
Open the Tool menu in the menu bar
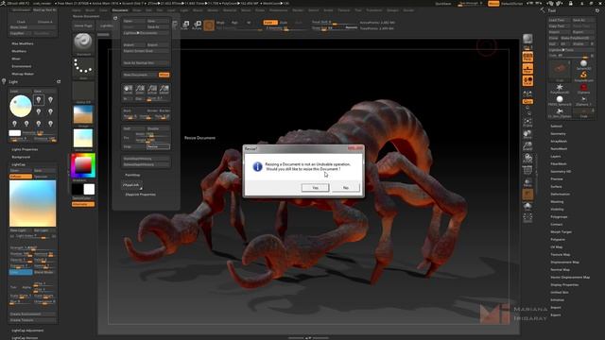[x=358, y=10]
